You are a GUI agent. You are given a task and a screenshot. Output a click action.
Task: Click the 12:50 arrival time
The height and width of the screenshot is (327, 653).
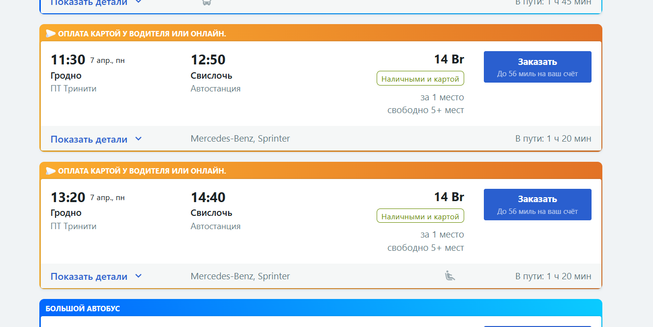(x=208, y=60)
